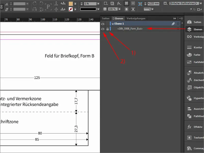Open the fill color flyout arrow
This screenshot has height=153, width=204.
tap(75, 4)
